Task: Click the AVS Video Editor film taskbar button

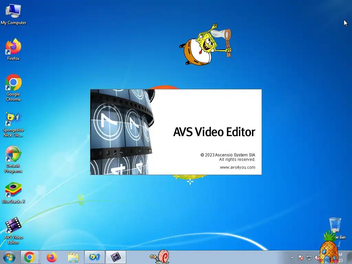Action: click(115, 257)
